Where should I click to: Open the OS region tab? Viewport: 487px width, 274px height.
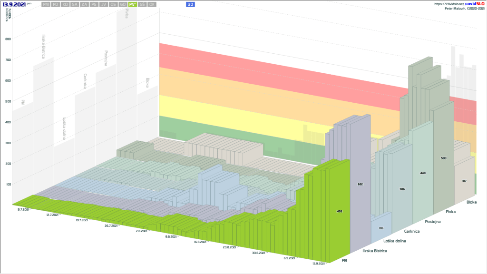click(113, 4)
